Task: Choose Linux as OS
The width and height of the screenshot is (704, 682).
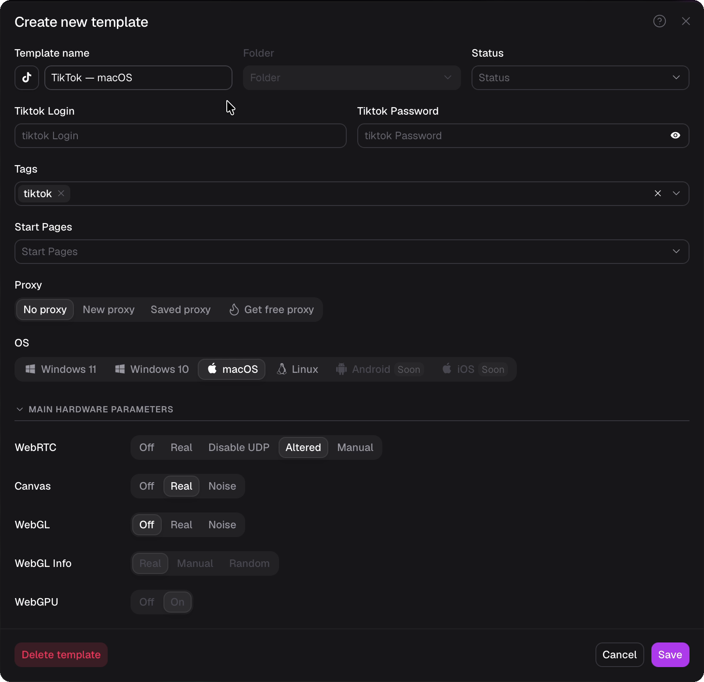Action: (x=298, y=369)
